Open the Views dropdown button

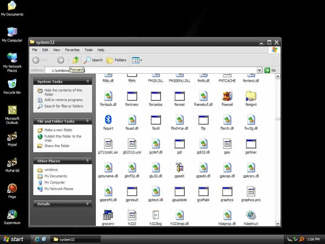pyautogui.click(x=137, y=60)
